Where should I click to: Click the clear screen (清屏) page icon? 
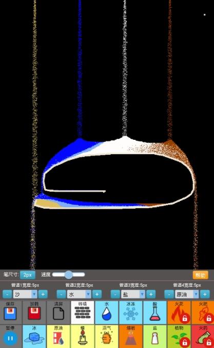(59, 313)
